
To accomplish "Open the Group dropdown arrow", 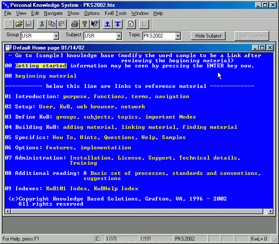I will coord(56,36).
